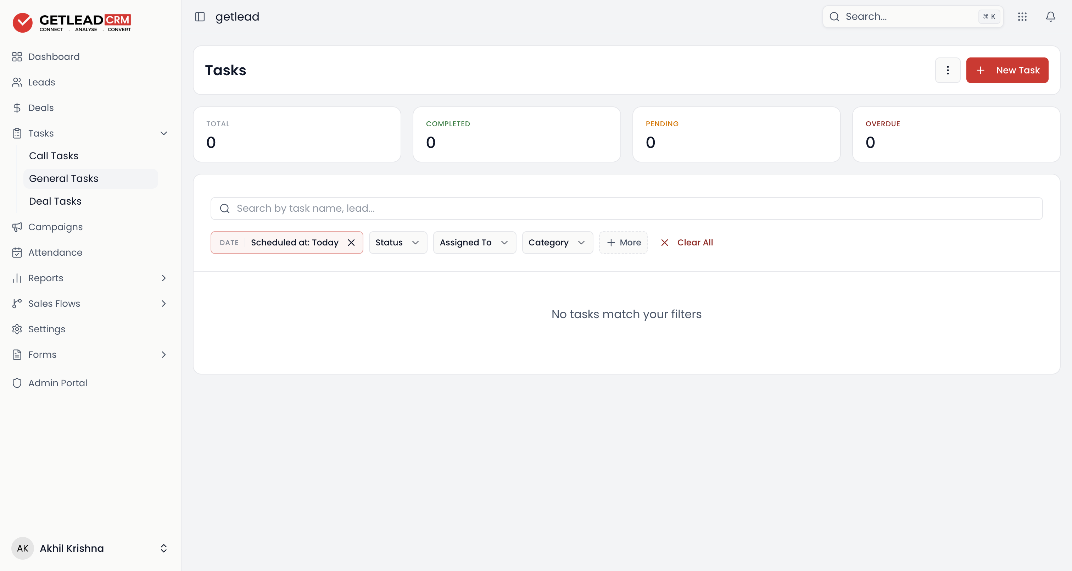Open the Status filter dropdown
Screen dimensions: 1072x571
pos(398,242)
